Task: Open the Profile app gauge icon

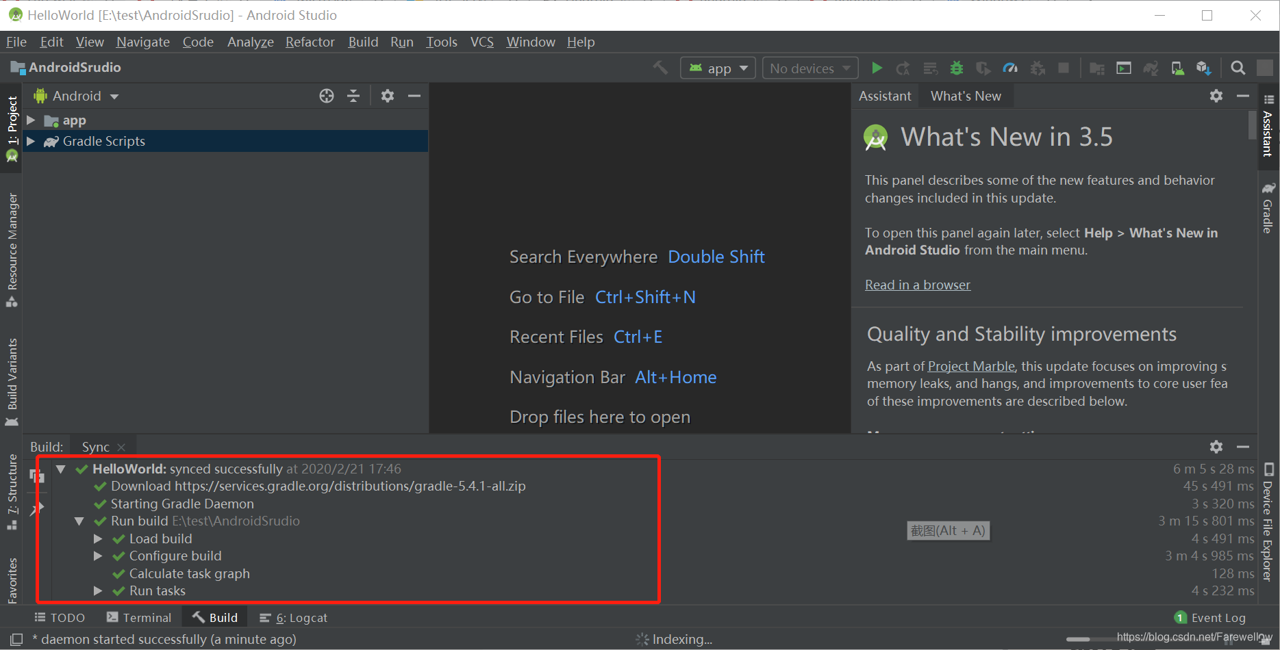Action: 1010,68
